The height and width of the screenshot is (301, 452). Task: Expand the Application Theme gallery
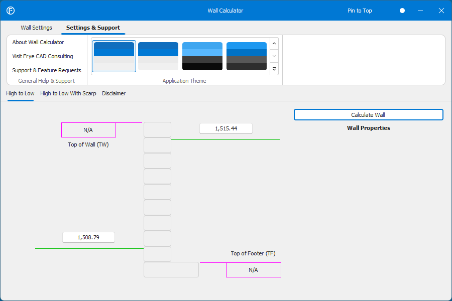pyautogui.click(x=274, y=69)
